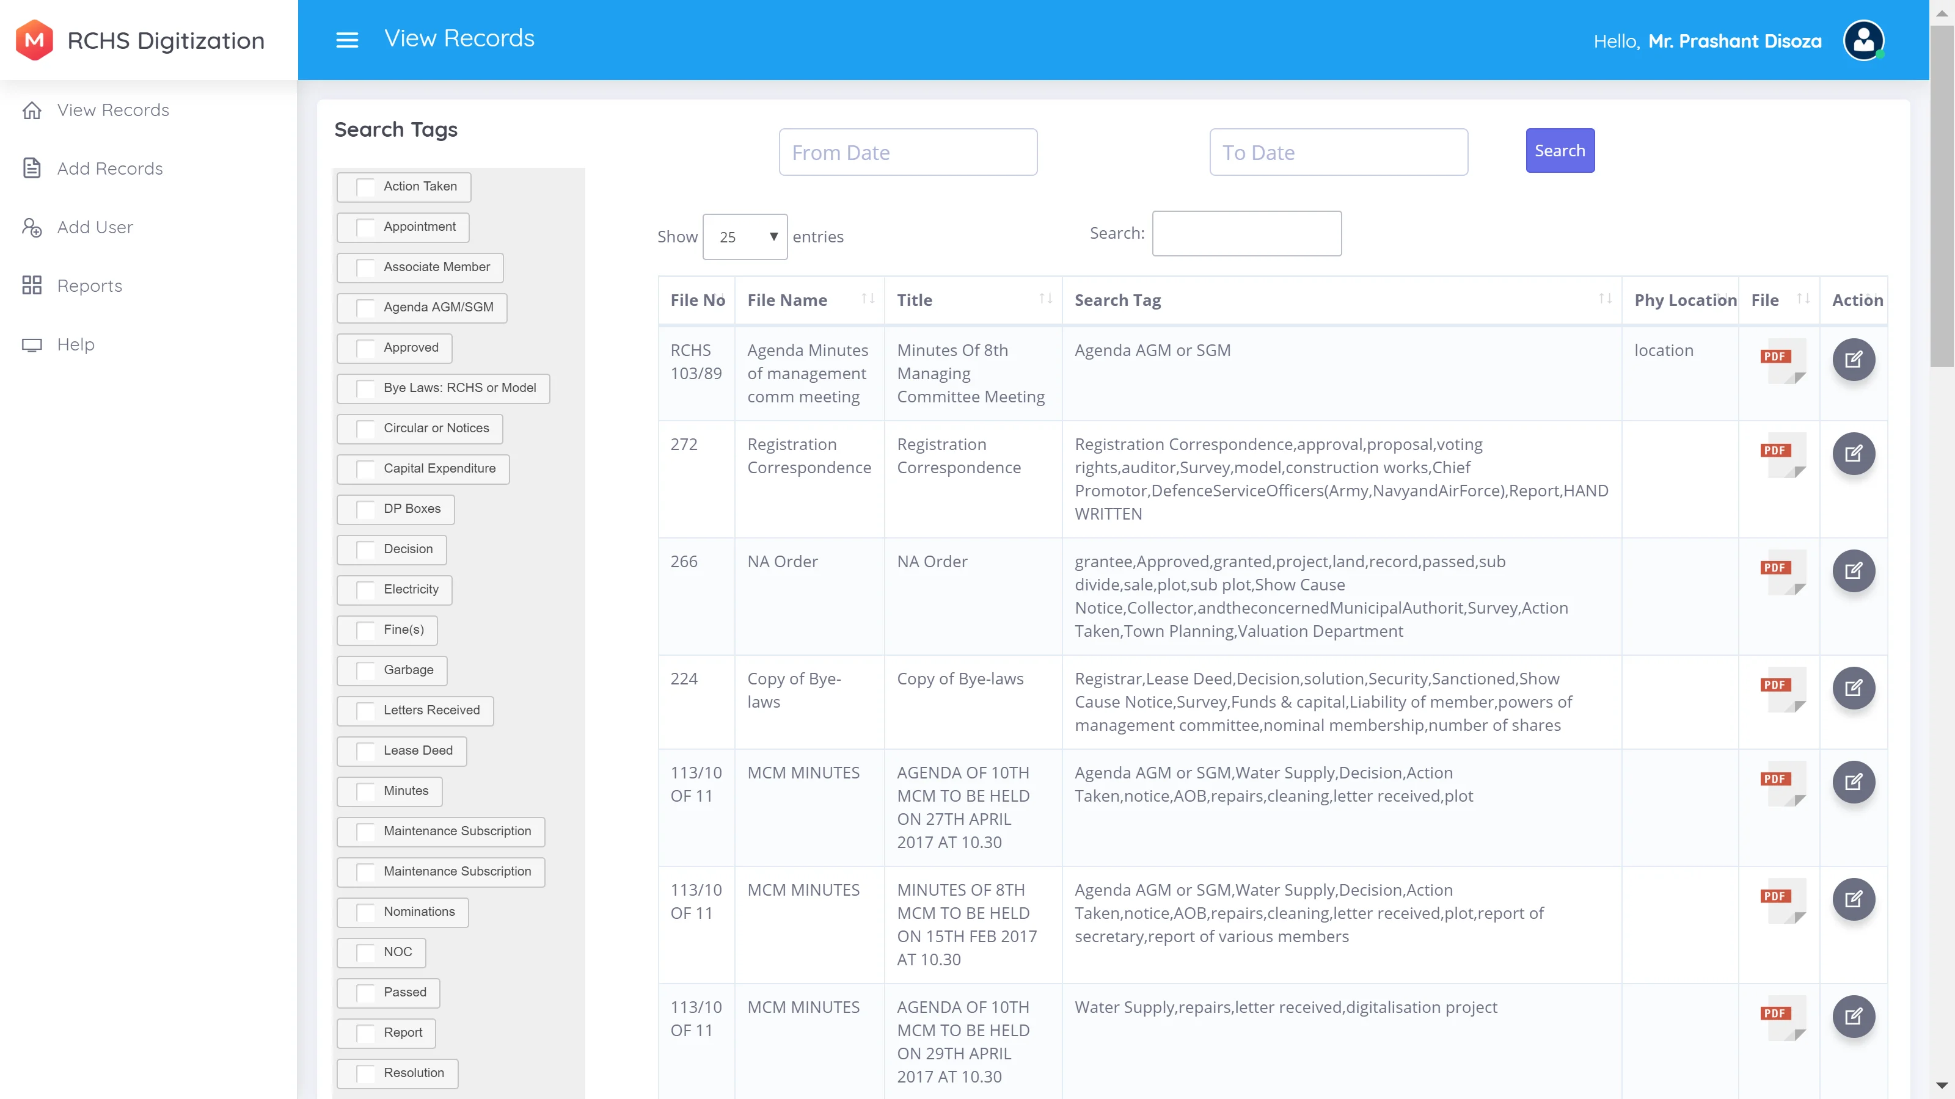Image resolution: width=1955 pixels, height=1099 pixels.
Task: Click the table Search text box
Action: pyautogui.click(x=1246, y=233)
